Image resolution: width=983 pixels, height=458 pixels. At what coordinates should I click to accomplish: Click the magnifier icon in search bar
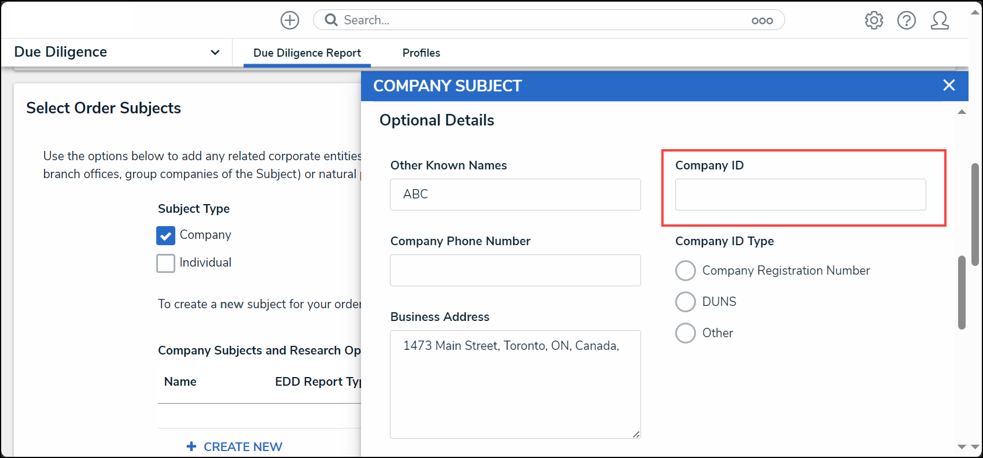coord(331,20)
